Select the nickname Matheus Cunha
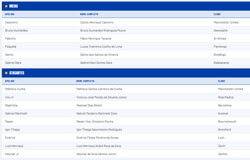Viewport: 250px width, 160px height. (x=15, y=89)
